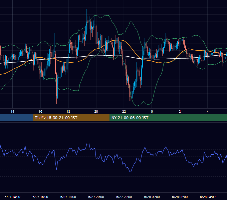The width and height of the screenshot is (227, 200).
Task: Click the 14 hour axis label
Action: click(12, 112)
